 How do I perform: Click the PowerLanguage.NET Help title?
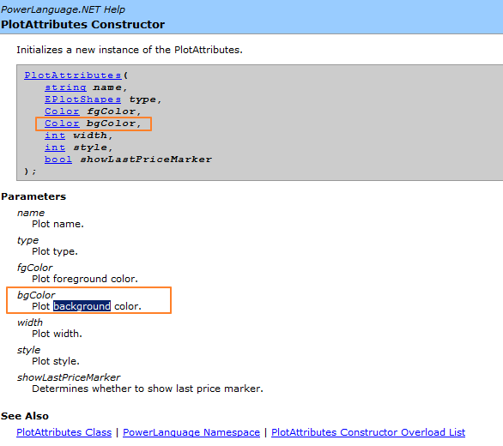click(x=63, y=9)
